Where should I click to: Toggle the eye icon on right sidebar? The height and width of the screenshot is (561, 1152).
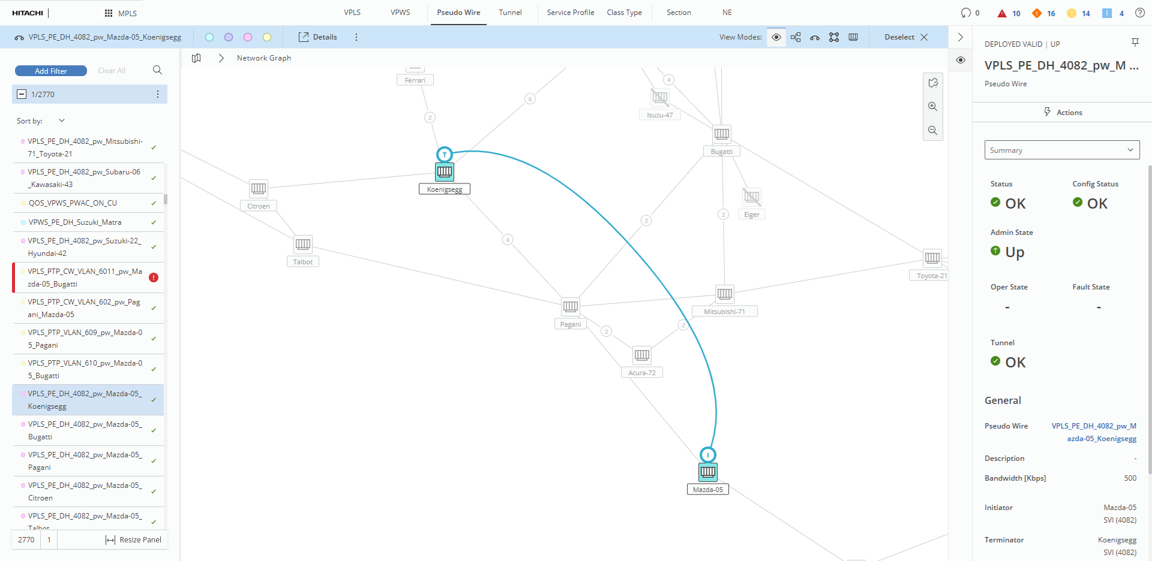(961, 60)
